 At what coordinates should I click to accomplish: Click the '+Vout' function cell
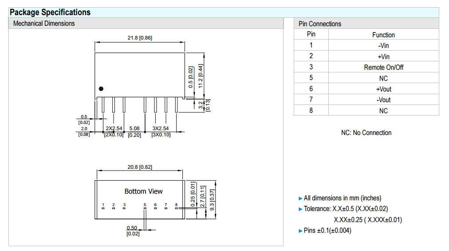point(383,89)
